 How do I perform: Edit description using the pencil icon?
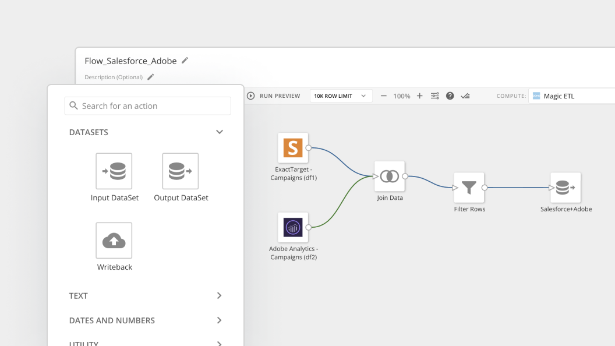click(x=151, y=77)
